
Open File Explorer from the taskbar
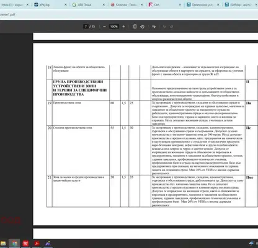[x=3, y=244]
